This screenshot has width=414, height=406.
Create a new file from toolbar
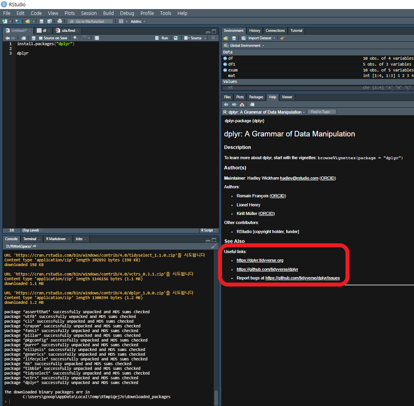pyautogui.click(x=4, y=21)
